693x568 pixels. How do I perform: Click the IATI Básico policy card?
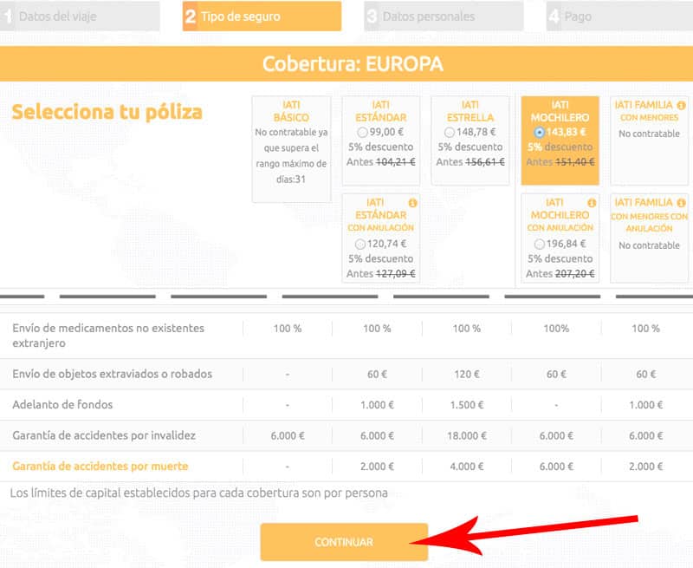[x=291, y=149]
